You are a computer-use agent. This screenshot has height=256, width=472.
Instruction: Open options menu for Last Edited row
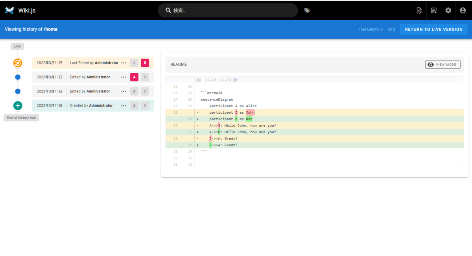124,63
